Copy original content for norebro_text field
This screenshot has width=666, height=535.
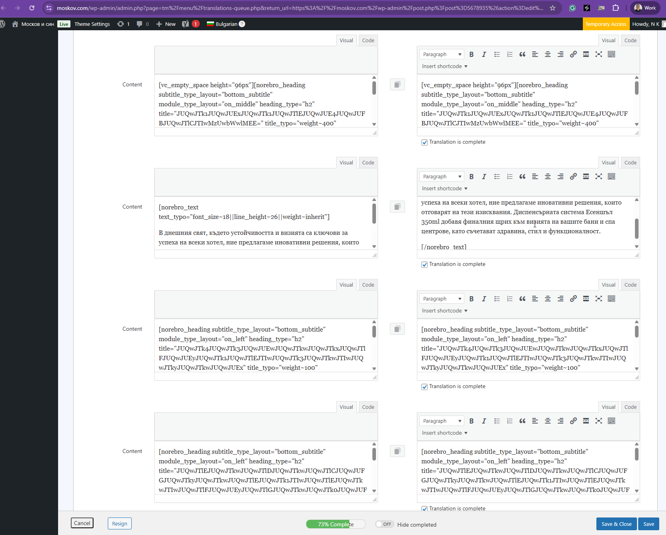(x=397, y=207)
